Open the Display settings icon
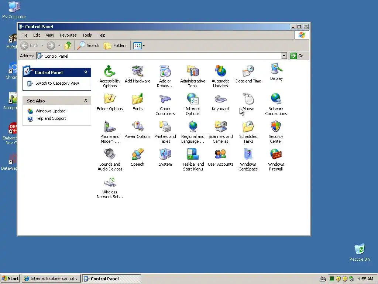Image resolution: width=378 pixels, height=284 pixels. [276, 72]
